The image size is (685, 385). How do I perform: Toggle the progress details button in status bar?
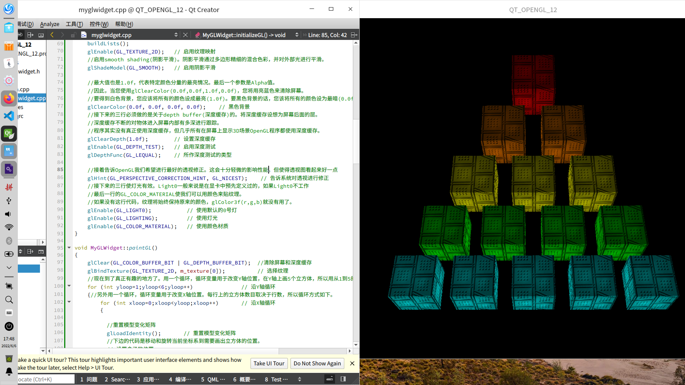pos(330,379)
